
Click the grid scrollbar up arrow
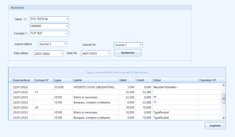point(224,85)
